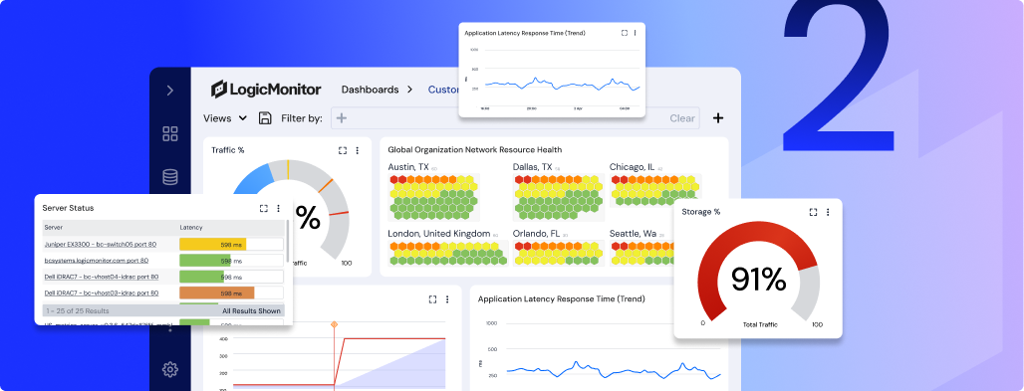Click the orange timeline marker on line chart
This screenshot has height=391, width=1024.
coord(335,324)
